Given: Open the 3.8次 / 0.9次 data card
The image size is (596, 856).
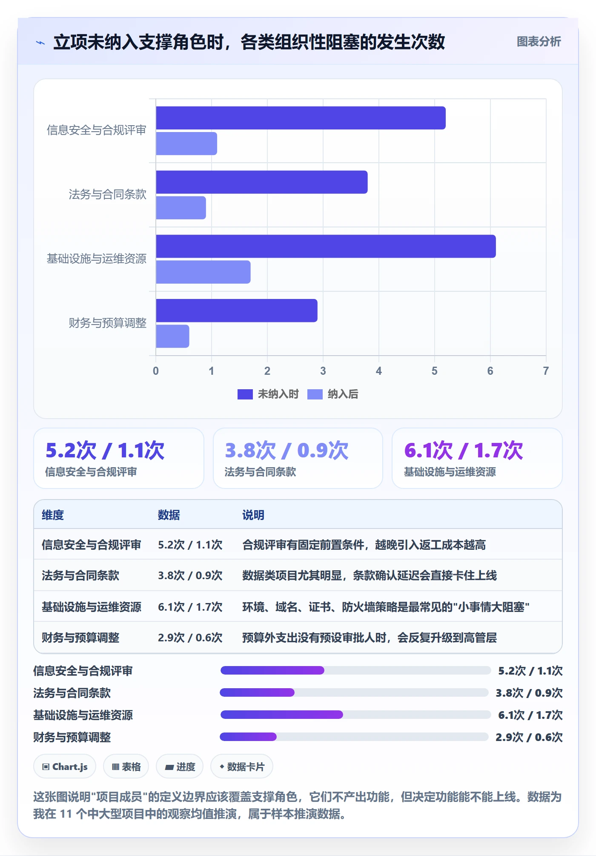Looking at the screenshot, I should tap(298, 458).
